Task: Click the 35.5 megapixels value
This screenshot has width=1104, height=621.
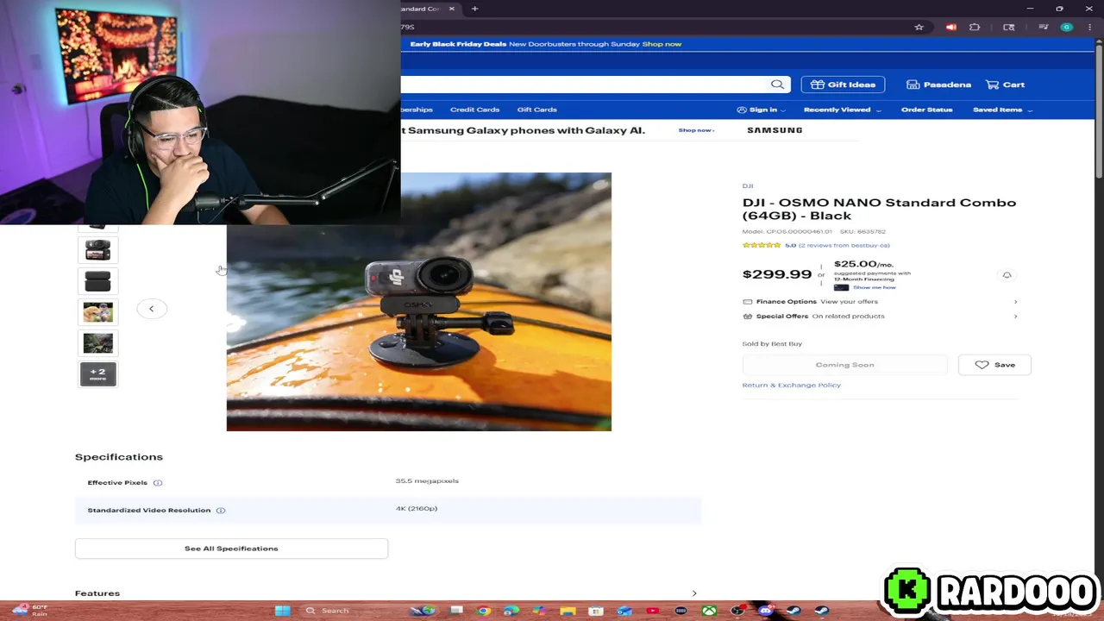Action: 427,481
